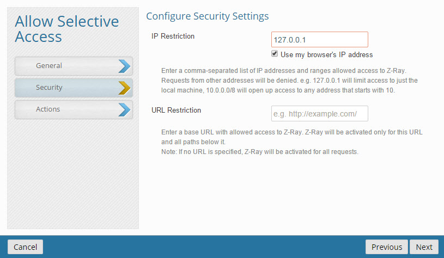Uncheck the Use my browser's IP address checkbox
Screen dimensions: 444x258
coord(275,54)
